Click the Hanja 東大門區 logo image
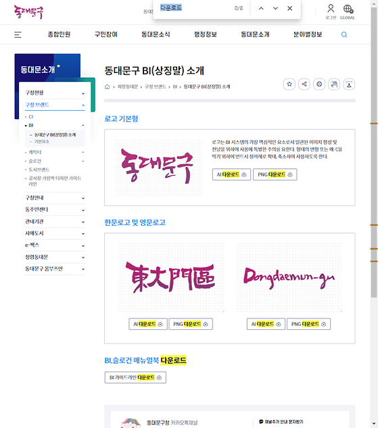The height and width of the screenshot is (428, 378). coord(170,277)
